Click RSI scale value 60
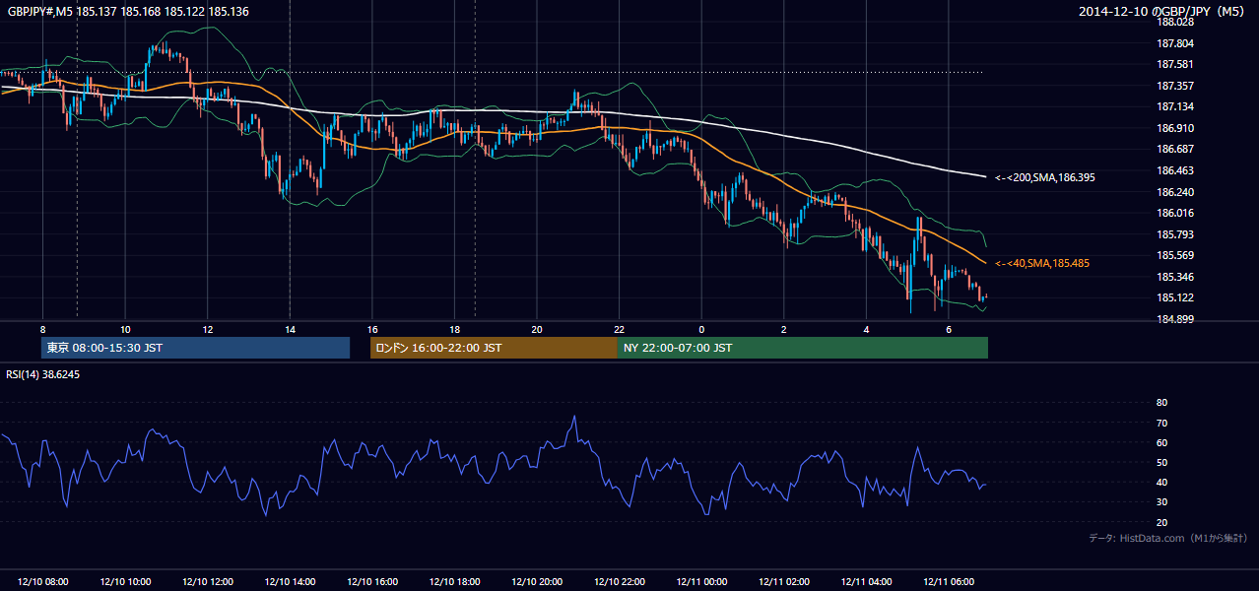The width and height of the screenshot is (1259, 591). coord(1161,442)
